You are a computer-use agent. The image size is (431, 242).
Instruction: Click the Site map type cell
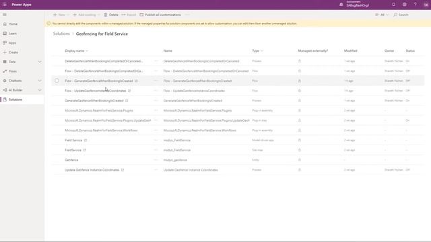pyautogui.click(x=257, y=150)
